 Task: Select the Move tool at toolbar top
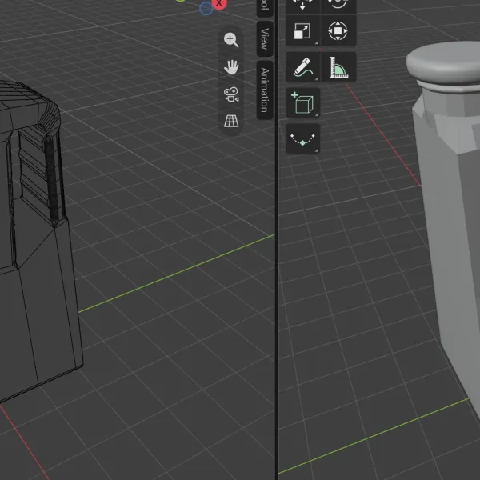pos(302,6)
